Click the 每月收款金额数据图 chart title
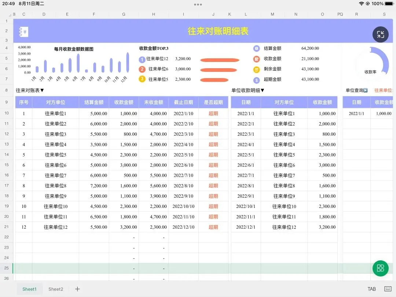This screenshot has width=396, height=297. [74, 49]
